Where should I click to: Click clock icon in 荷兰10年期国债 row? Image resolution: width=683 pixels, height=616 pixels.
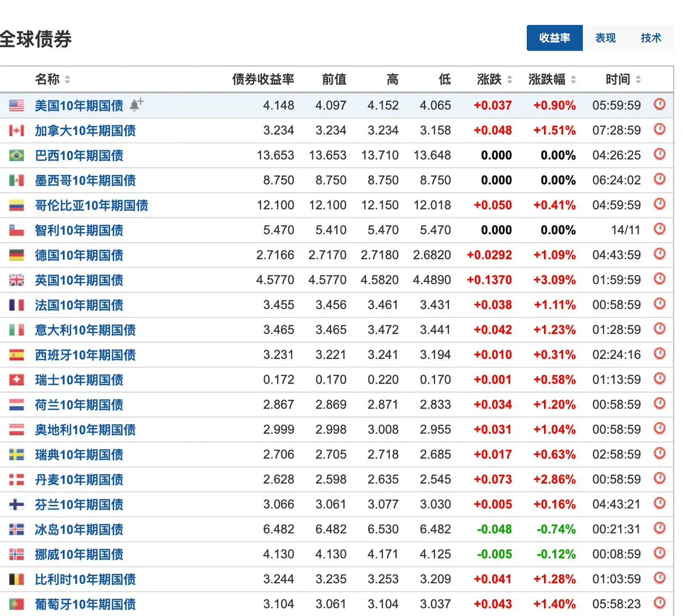[x=660, y=403]
